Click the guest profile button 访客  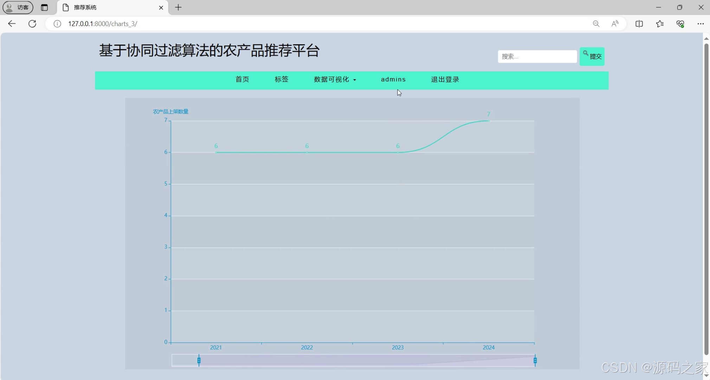[x=18, y=7]
